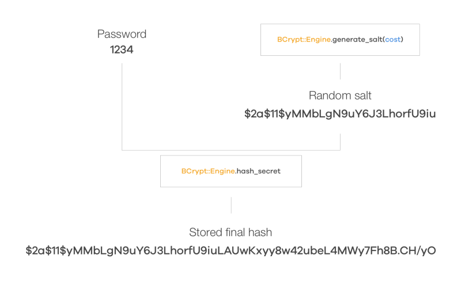This screenshot has width=461, height=293.
Task: Click the vertical line beneath the salt value
Action: pos(340,142)
